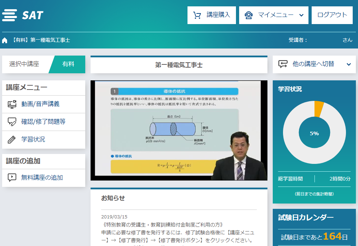Viewport: 358px width, 246px height.
Task: Click the 総学習時間 label
Action: pyautogui.click(x=290, y=179)
